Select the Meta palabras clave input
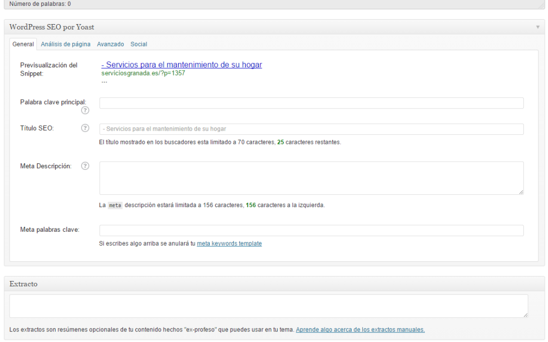Screen dimensions: 548x342 click(311, 231)
